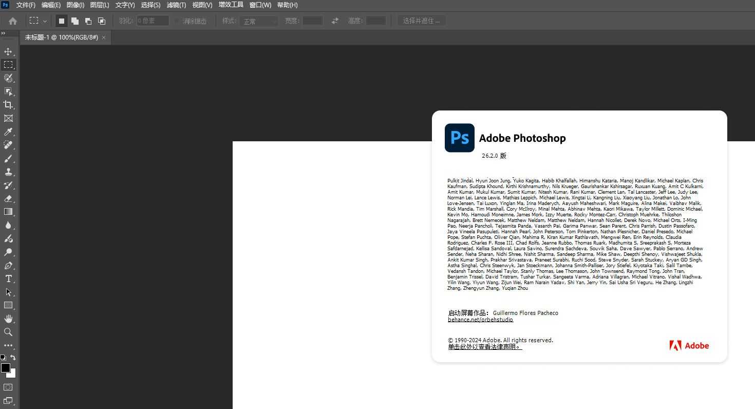Select the Gradient tool
The image size is (755, 409).
click(x=8, y=212)
